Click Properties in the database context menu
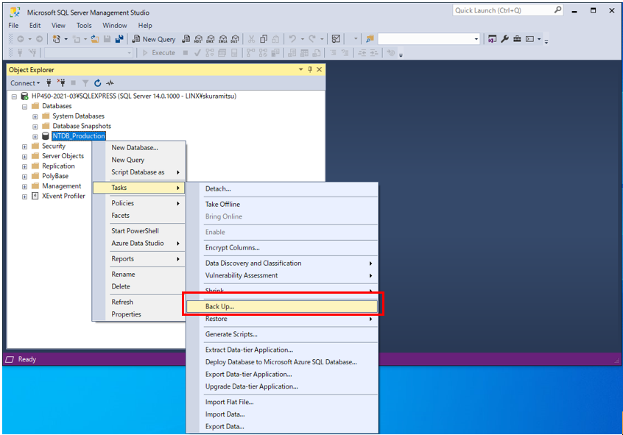 point(126,314)
